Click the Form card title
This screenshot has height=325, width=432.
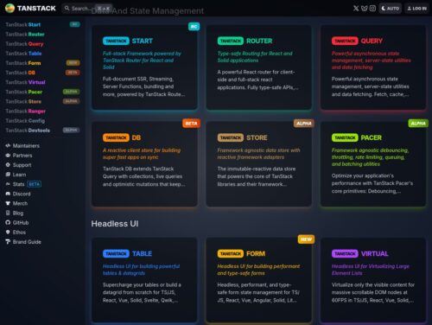pos(241,253)
